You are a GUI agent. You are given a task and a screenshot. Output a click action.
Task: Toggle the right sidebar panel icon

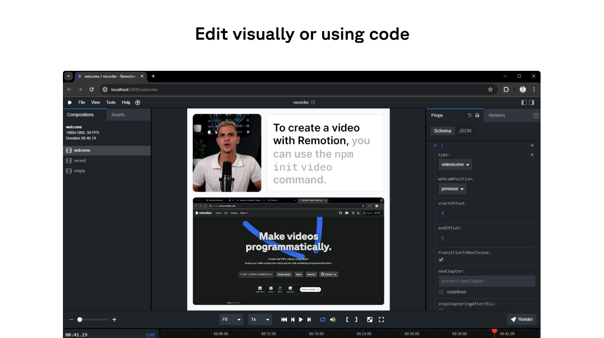[x=532, y=102]
